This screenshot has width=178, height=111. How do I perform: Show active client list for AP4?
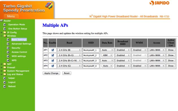coord(171,66)
